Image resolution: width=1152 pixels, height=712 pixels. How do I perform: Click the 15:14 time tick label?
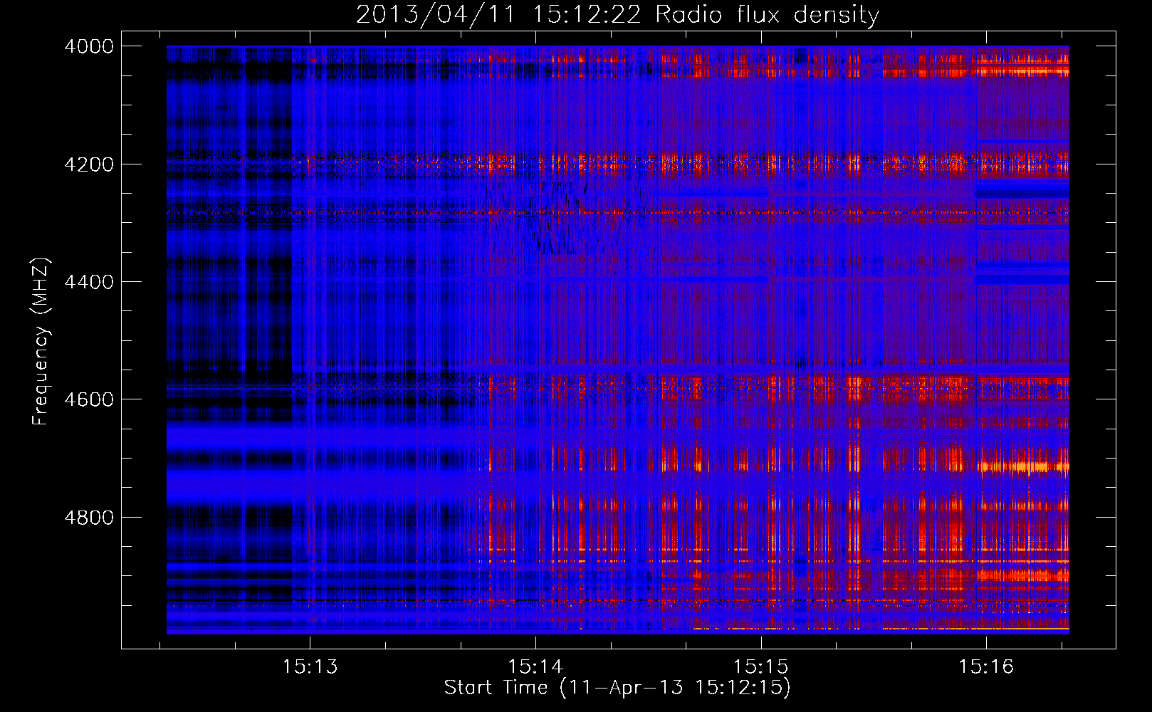[x=535, y=667]
